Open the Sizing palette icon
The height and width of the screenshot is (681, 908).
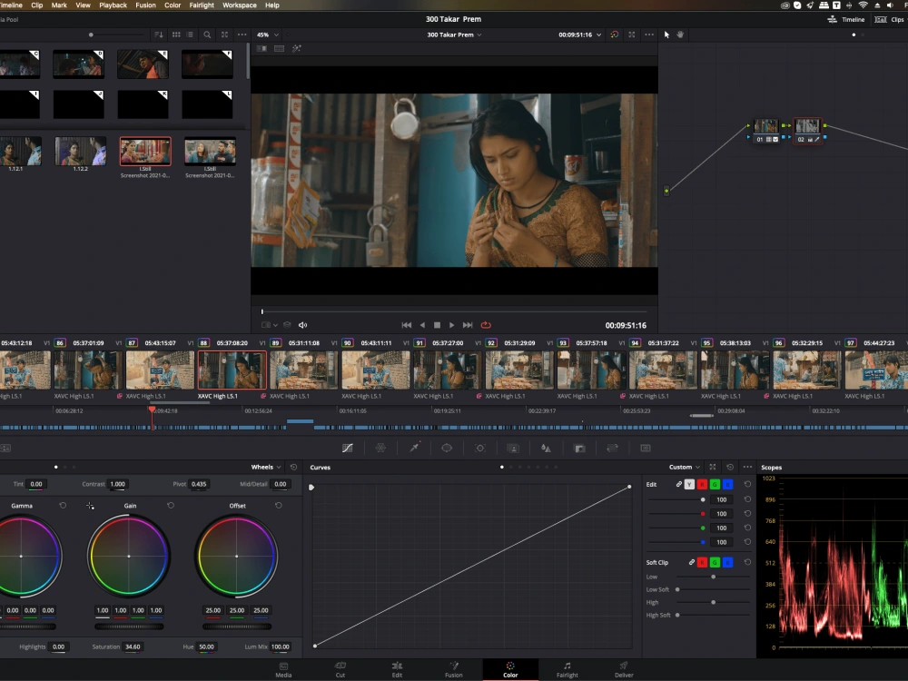point(612,449)
